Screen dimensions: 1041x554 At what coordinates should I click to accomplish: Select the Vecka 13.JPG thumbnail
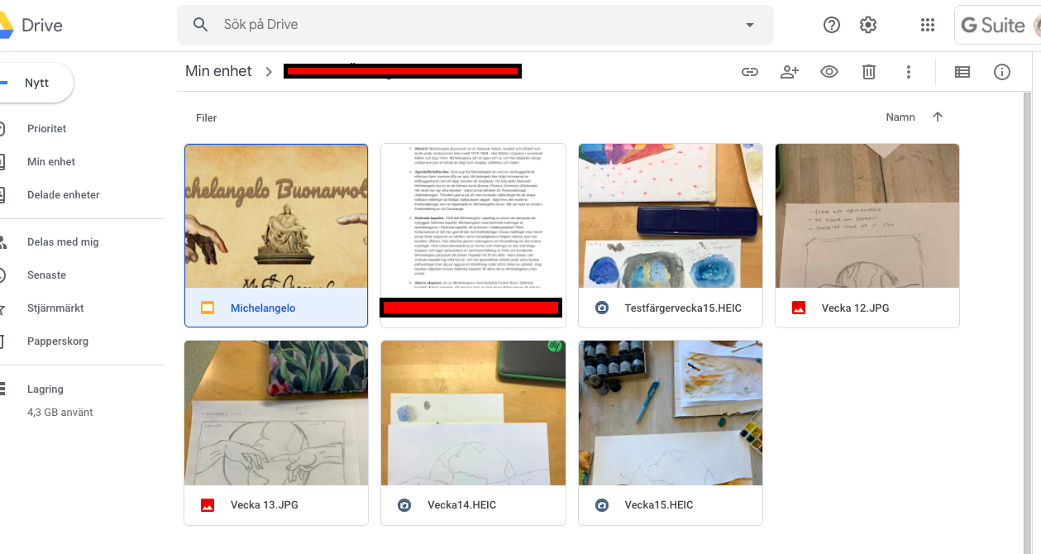[276, 413]
